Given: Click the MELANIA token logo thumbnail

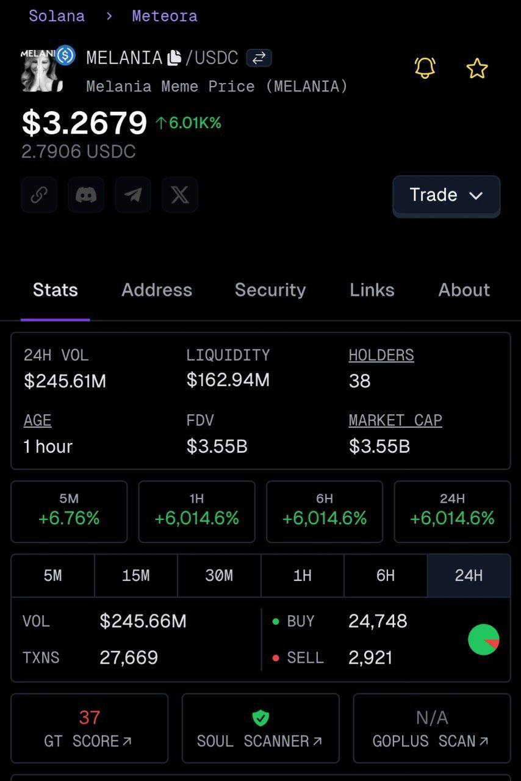Looking at the screenshot, I should click(43, 70).
